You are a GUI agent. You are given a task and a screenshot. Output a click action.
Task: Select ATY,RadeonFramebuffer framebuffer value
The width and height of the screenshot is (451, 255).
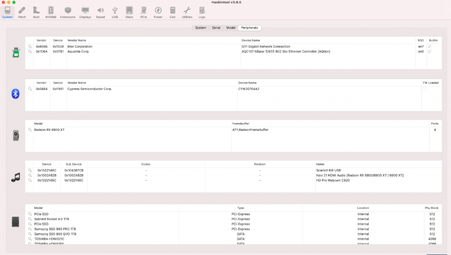[x=250, y=130]
